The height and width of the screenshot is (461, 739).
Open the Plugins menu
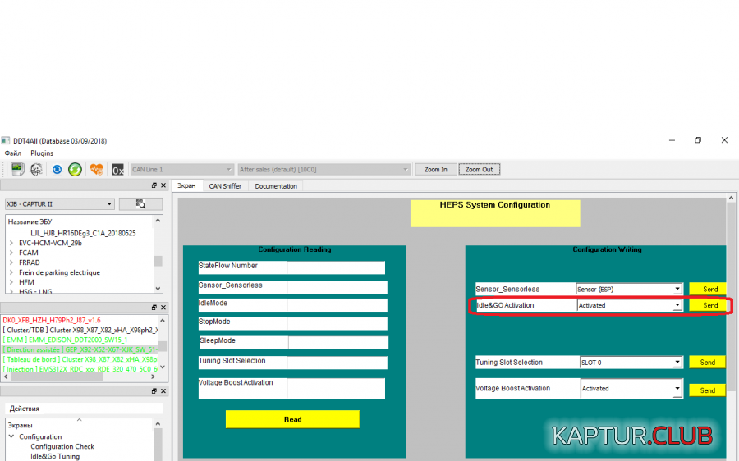pyautogui.click(x=42, y=153)
